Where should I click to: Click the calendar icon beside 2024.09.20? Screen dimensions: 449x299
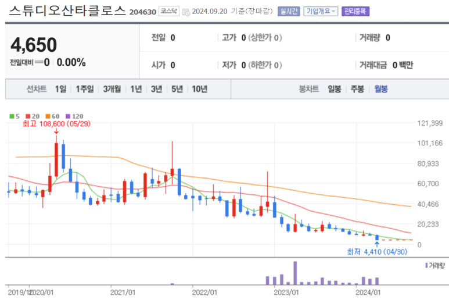pos(186,12)
